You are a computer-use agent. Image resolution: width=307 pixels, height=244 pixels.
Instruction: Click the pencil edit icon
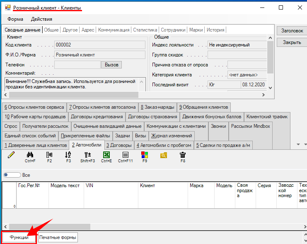11,155
